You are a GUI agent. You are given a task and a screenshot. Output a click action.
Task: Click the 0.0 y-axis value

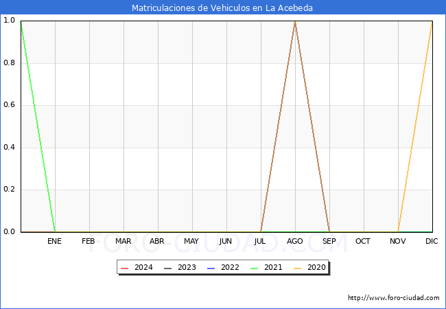point(9,231)
